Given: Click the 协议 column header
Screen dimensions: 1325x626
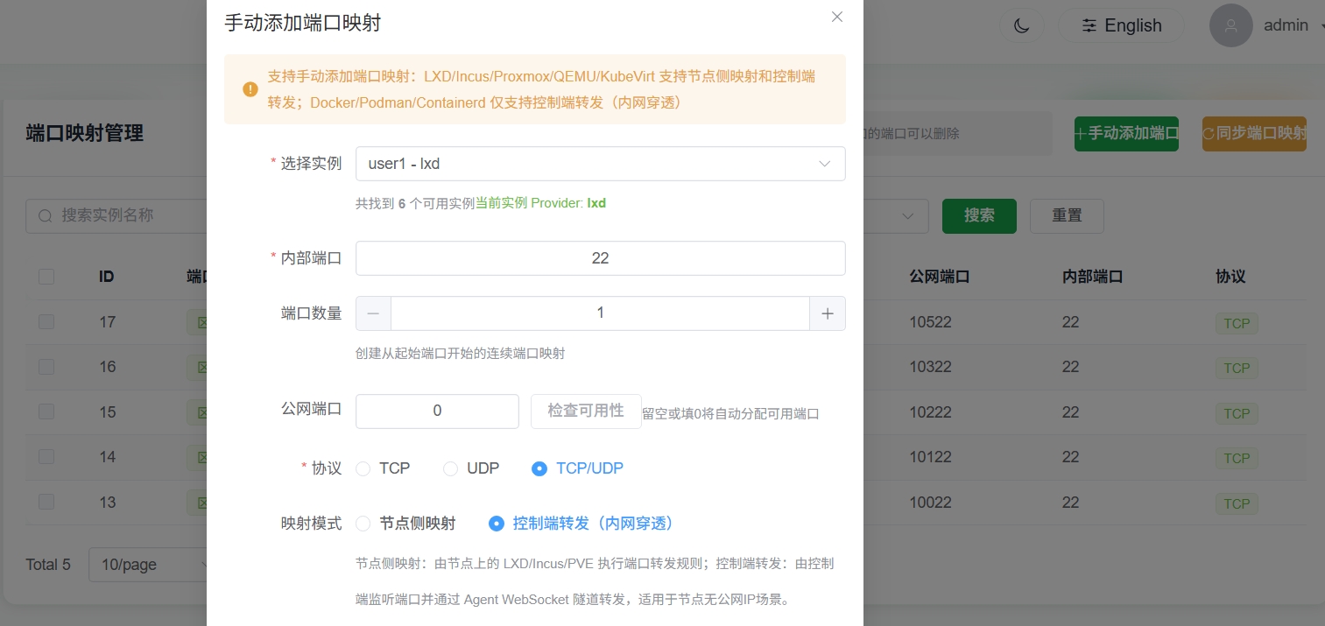Looking at the screenshot, I should click(x=1230, y=277).
